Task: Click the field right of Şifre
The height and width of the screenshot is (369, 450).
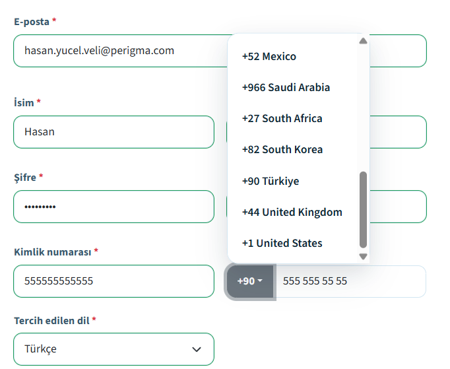Action: [x=397, y=207]
